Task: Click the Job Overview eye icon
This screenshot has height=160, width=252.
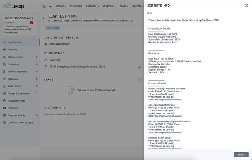Action: click(4, 42)
